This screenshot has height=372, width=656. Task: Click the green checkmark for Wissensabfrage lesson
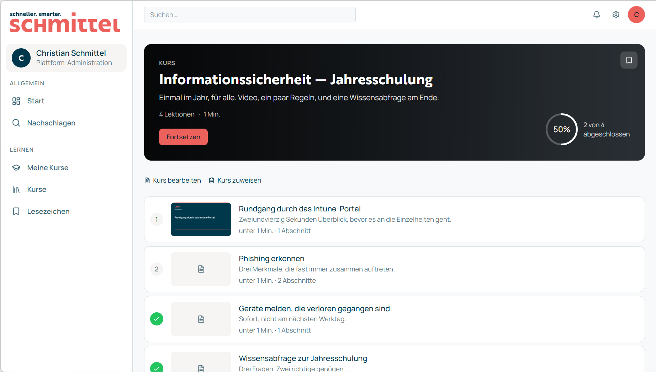pos(157,367)
